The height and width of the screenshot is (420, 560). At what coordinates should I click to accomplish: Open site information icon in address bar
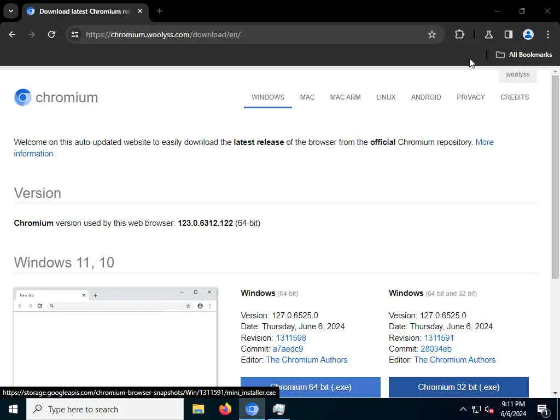pyautogui.click(x=74, y=34)
